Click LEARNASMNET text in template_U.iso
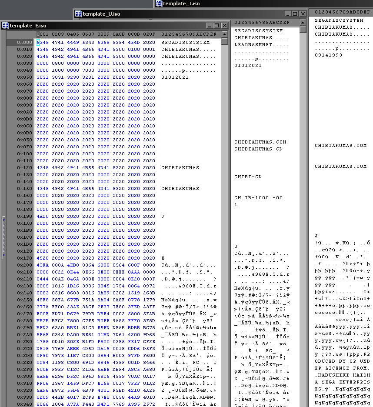Image resolution: width=373 pixels, height=407 pixels. [x=253, y=45]
